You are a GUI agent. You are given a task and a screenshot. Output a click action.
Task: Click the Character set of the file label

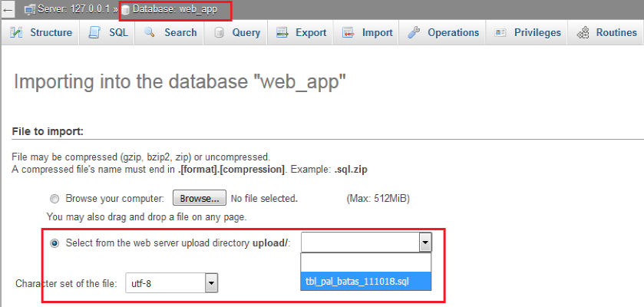coord(67,283)
